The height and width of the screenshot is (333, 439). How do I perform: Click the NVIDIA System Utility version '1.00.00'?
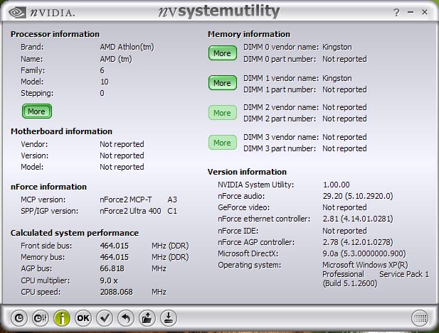coord(337,185)
